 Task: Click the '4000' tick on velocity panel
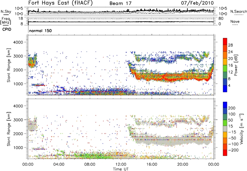pos(18,106)
